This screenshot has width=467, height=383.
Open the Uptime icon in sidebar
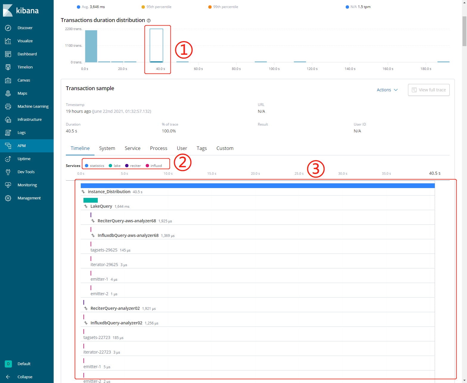pos(8,159)
